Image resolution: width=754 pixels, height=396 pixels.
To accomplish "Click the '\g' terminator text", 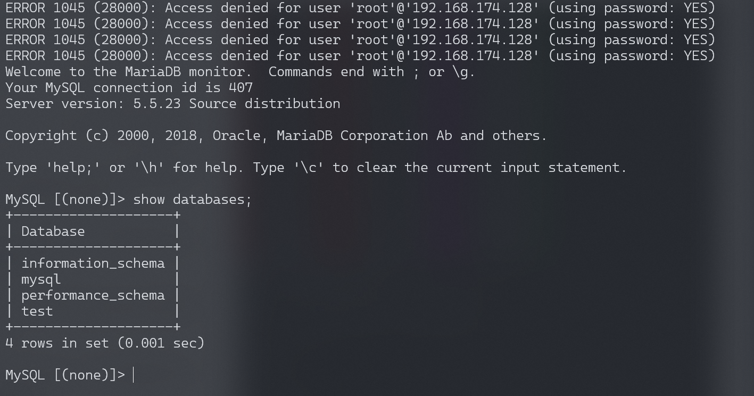I will (x=463, y=72).
